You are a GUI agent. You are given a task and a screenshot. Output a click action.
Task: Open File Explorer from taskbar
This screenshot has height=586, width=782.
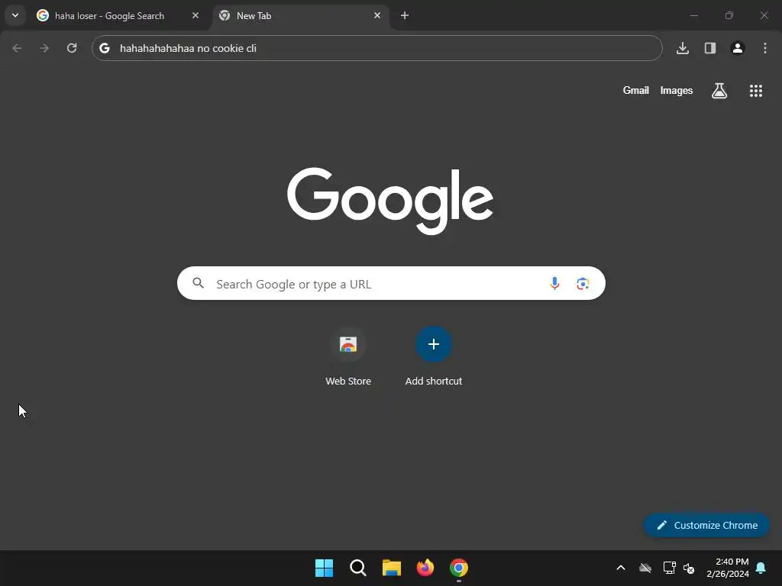pyautogui.click(x=392, y=568)
